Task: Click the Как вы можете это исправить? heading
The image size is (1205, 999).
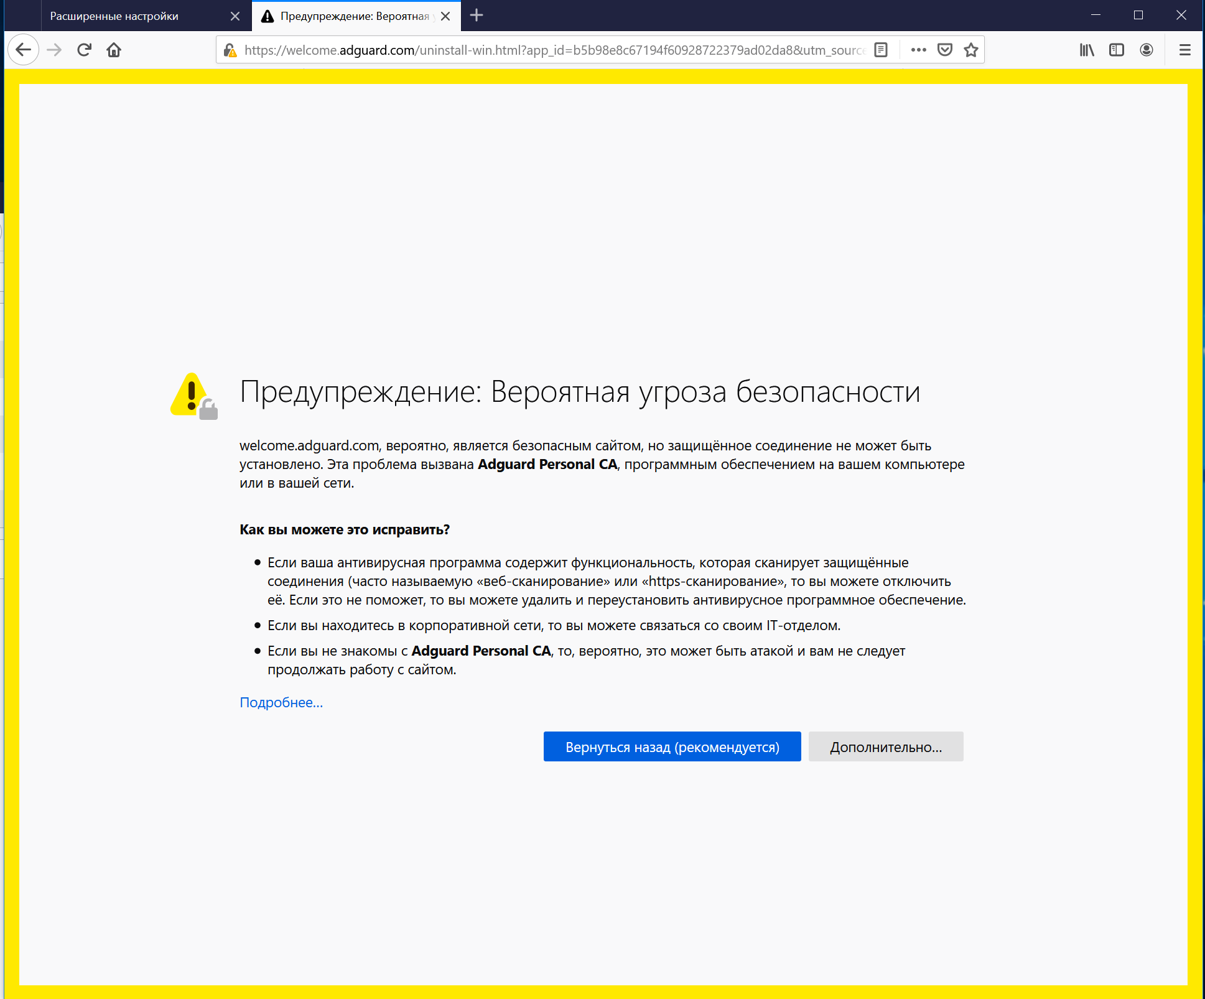Action: pos(345,529)
